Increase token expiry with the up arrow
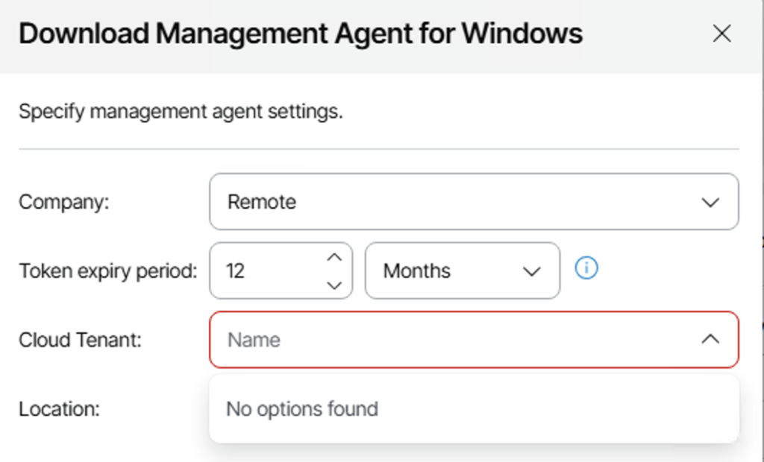 [x=335, y=257]
